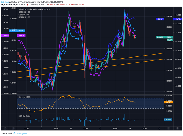
Task: Click the 1.1780 value on left axis
Action: click(5, 9)
